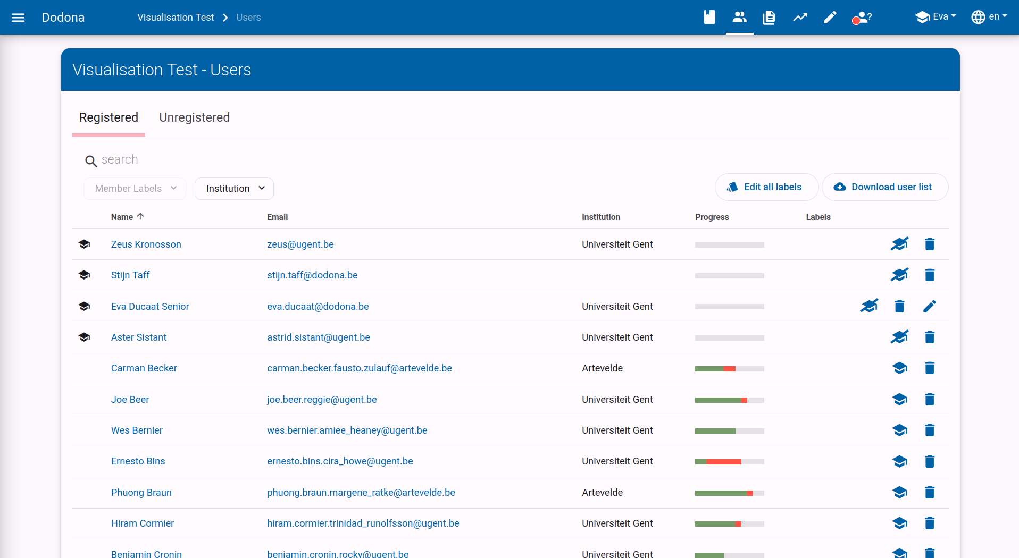Open the wes.bernier.amiee_heaney@ugent.be email link
Screen dimensions: 1019x558
coord(347,430)
